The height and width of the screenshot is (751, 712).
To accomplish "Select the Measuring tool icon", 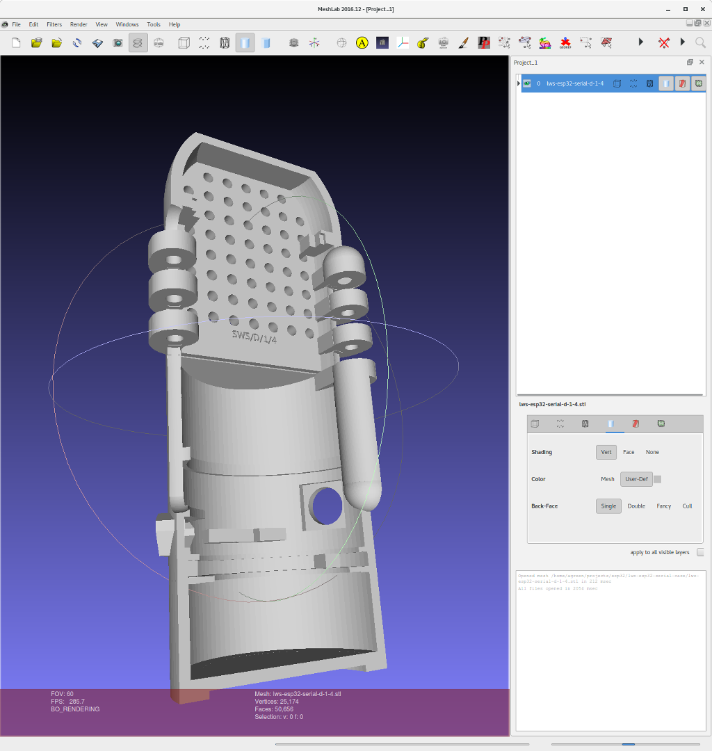I will 423,43.
